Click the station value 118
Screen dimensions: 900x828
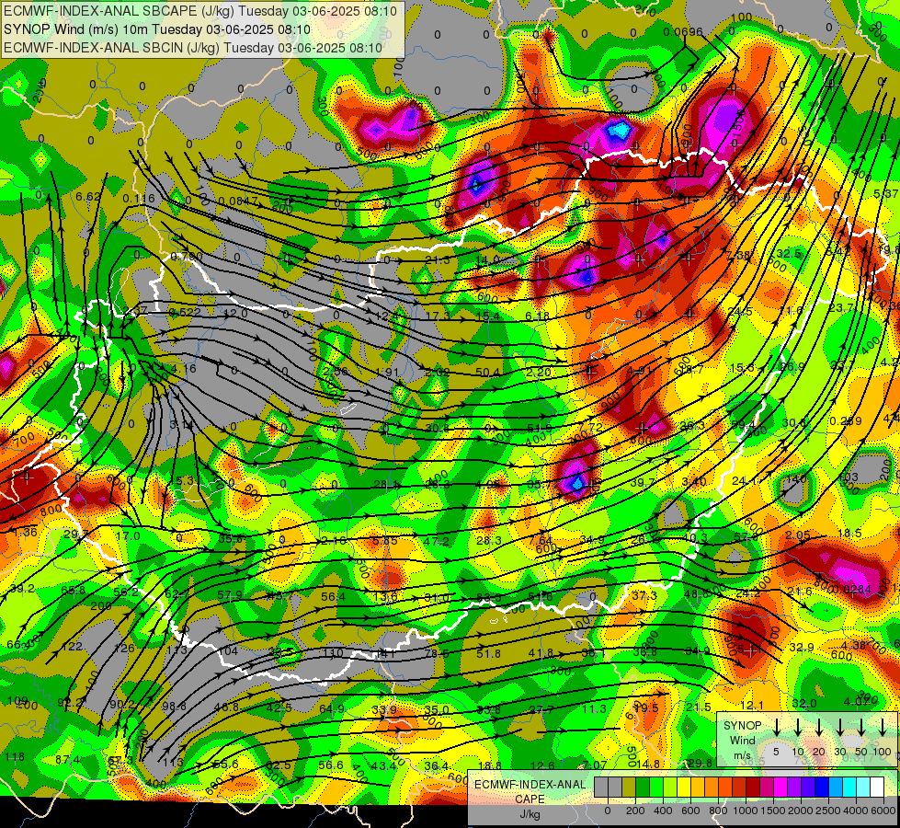tap(15, 757)
